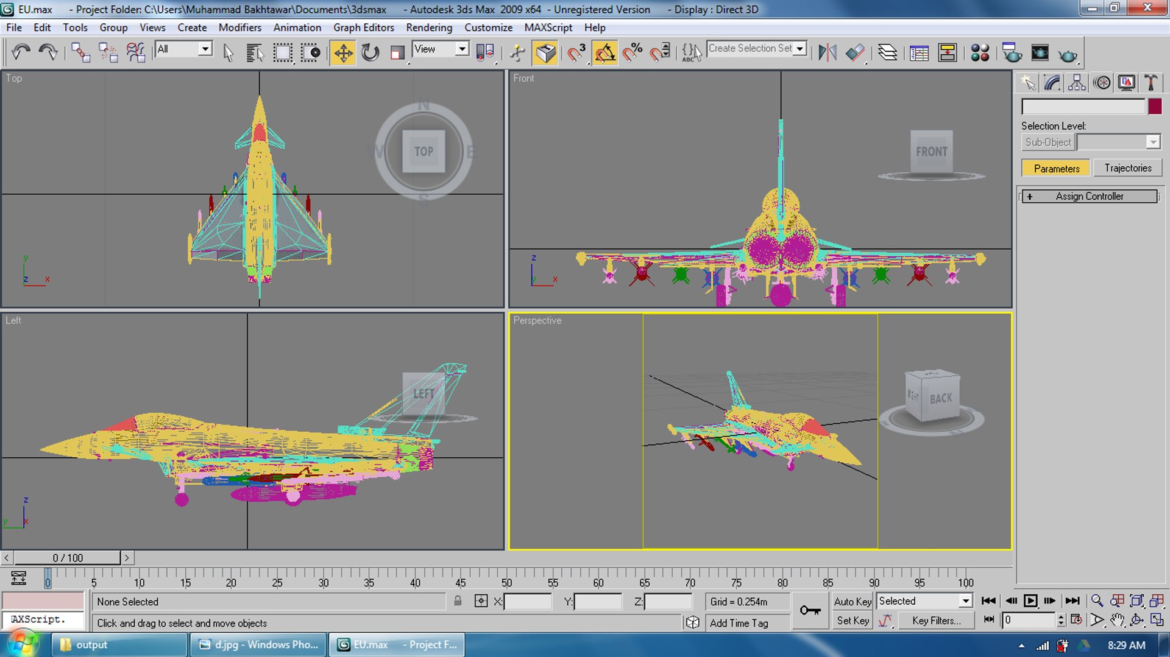Image resolution: width=1170 pixels, height=657 pixels.
Task: Click the X coordinate input field
Action: tap(528, 602)
